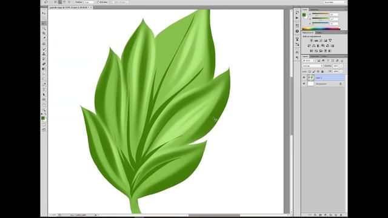Viewport: 388px width, 218px height.
Task: Add an Exposure adjustment
Action: tap(326, 41)
